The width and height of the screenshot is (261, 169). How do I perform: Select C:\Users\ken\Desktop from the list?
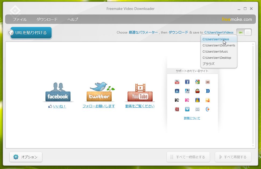(x=219, y=58)
